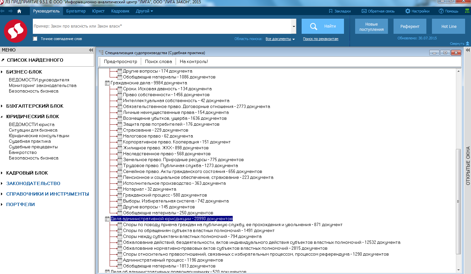Viewport: 471px width, 274px height.
Task: Click icon beside Гражданский процесс row
Action: (120, 195)
